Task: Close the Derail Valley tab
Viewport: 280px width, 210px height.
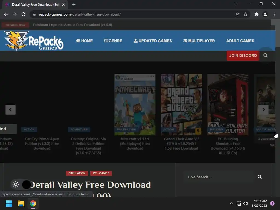Action: click(63, 5)
